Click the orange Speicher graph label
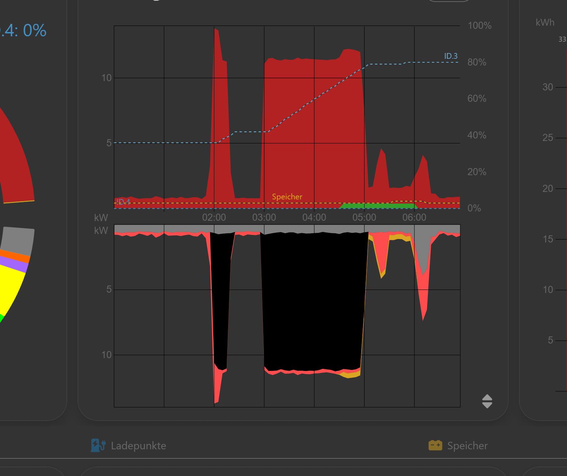 point(287,197)
